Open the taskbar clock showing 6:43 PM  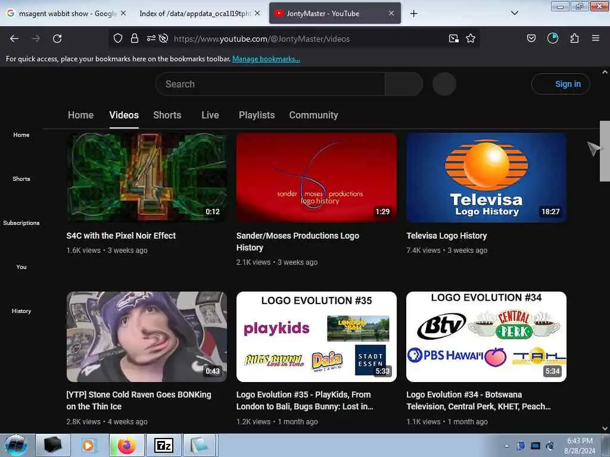[580, 446]
